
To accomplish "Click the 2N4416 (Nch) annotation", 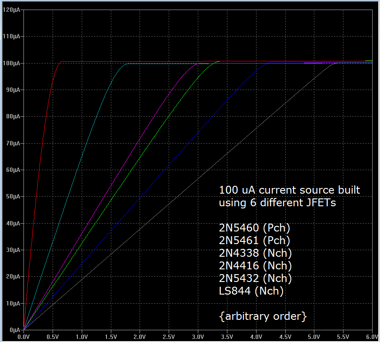I will point(255,266).
